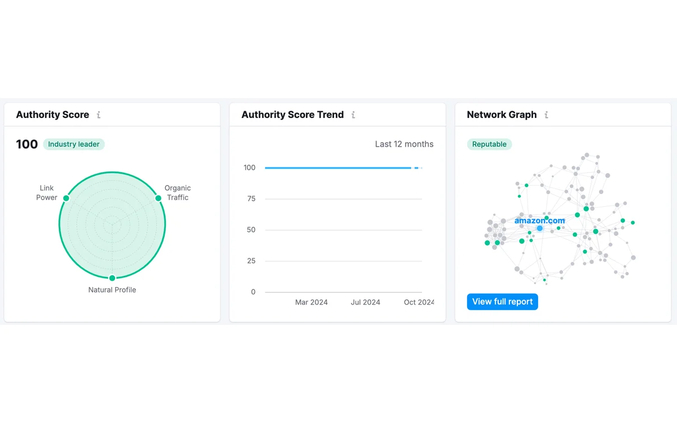Click the Oct 2024 axis label
Image resolution: width=677 pixels, height=423 pixels.
pyautogui.click(x=419, y=302)
